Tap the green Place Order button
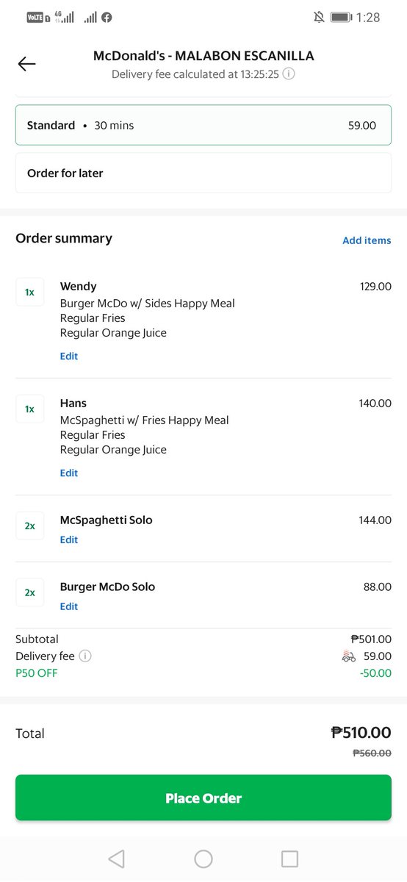Screen dimensions: 407x882 point(203,798)
